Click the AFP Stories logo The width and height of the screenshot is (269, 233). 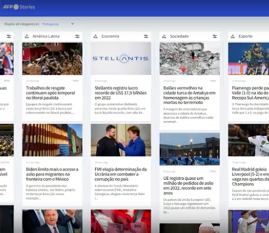point(19,7)
